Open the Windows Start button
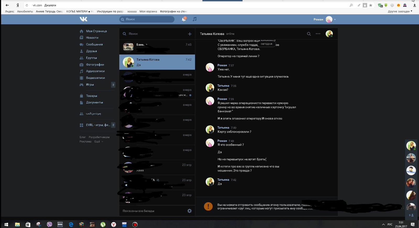The width and height of the screenshot is (419, 228). click(6, 224)
